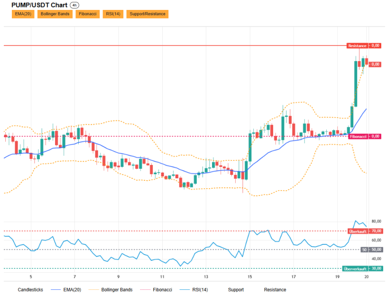The width and height of the screenshot is (387, 294).
Task: Toggle the orange Fibonacci indicator button
Action: [88, 14]
